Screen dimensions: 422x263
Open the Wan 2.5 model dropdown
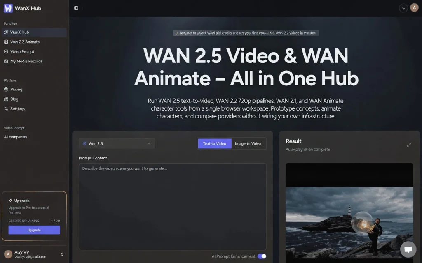pos(117,143)
